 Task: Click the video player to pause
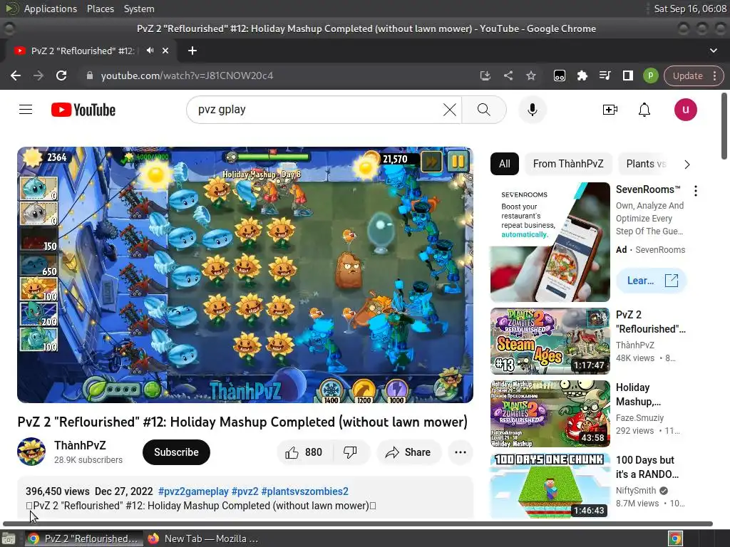click(x=245, y=274)
